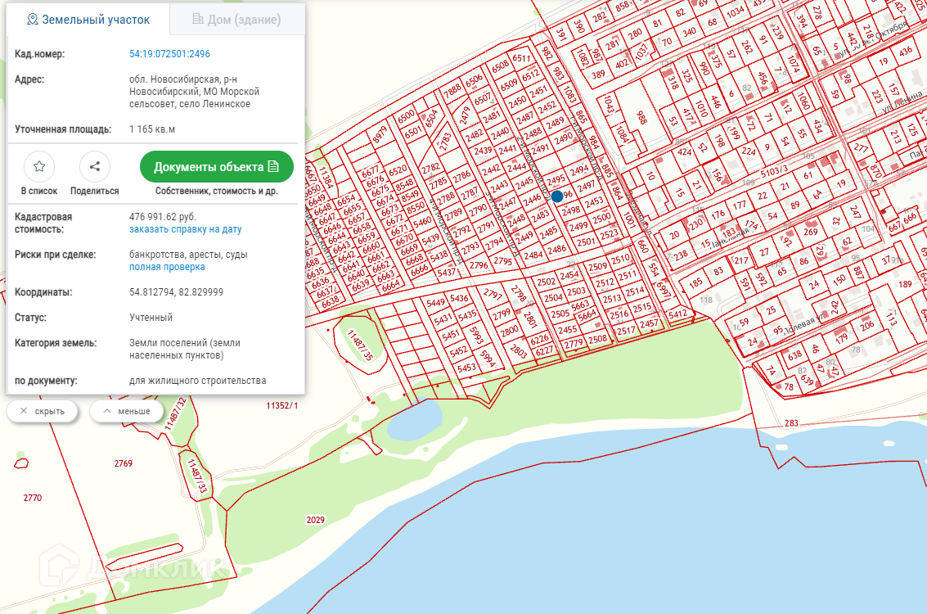Viewport: 927px width, 614px height.
Task: Click заказать справку на дату link
Action: [x=186, y=229]
